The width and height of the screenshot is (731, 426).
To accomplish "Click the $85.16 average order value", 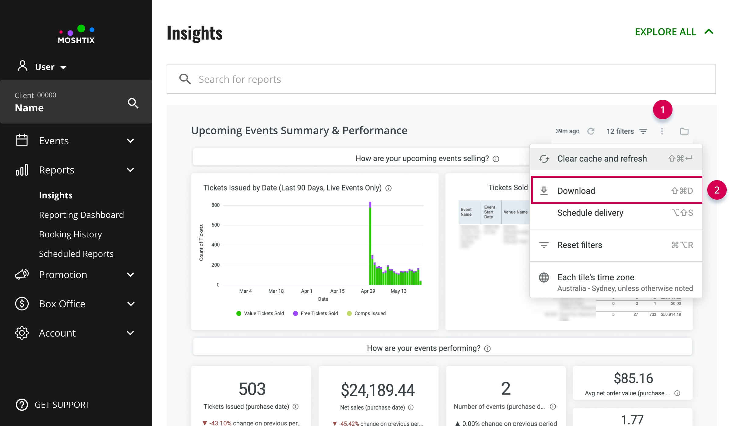I will tap(633, 379).
